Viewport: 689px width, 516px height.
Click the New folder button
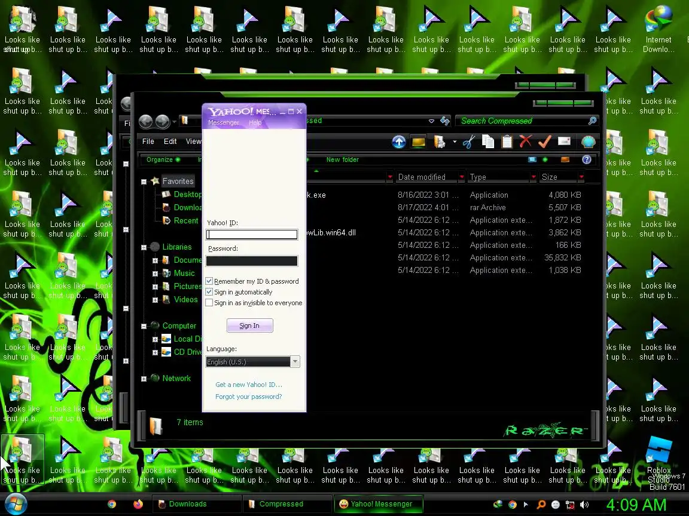pos(342,159)
